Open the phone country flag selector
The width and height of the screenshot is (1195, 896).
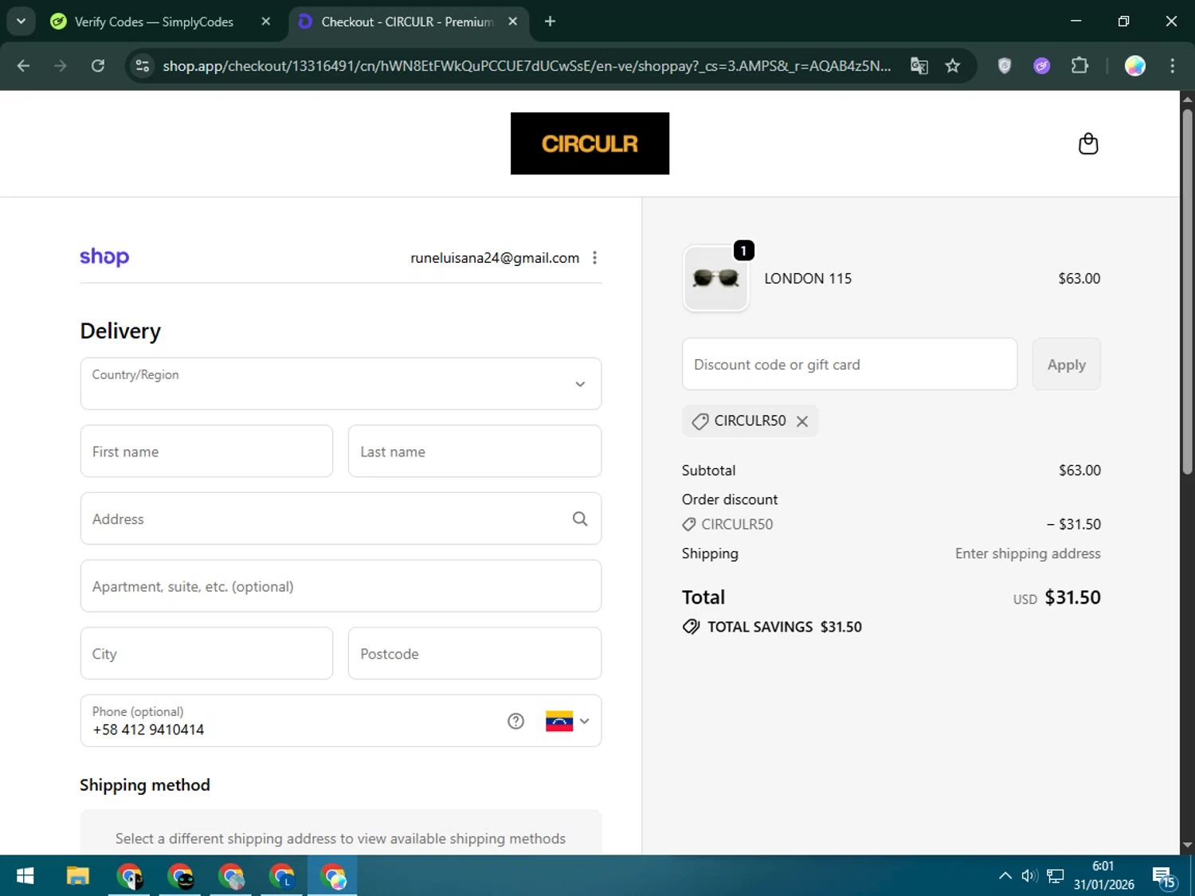pyautogui.click(x=567, y=722)
